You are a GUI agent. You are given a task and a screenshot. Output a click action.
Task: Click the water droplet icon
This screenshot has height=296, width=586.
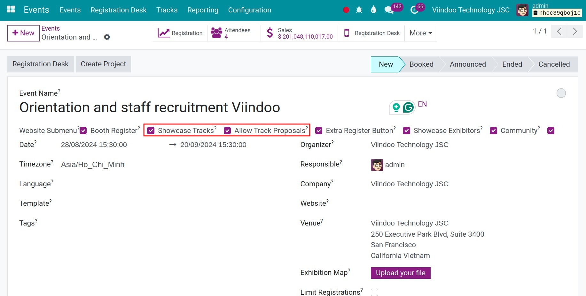click(373, 10)
